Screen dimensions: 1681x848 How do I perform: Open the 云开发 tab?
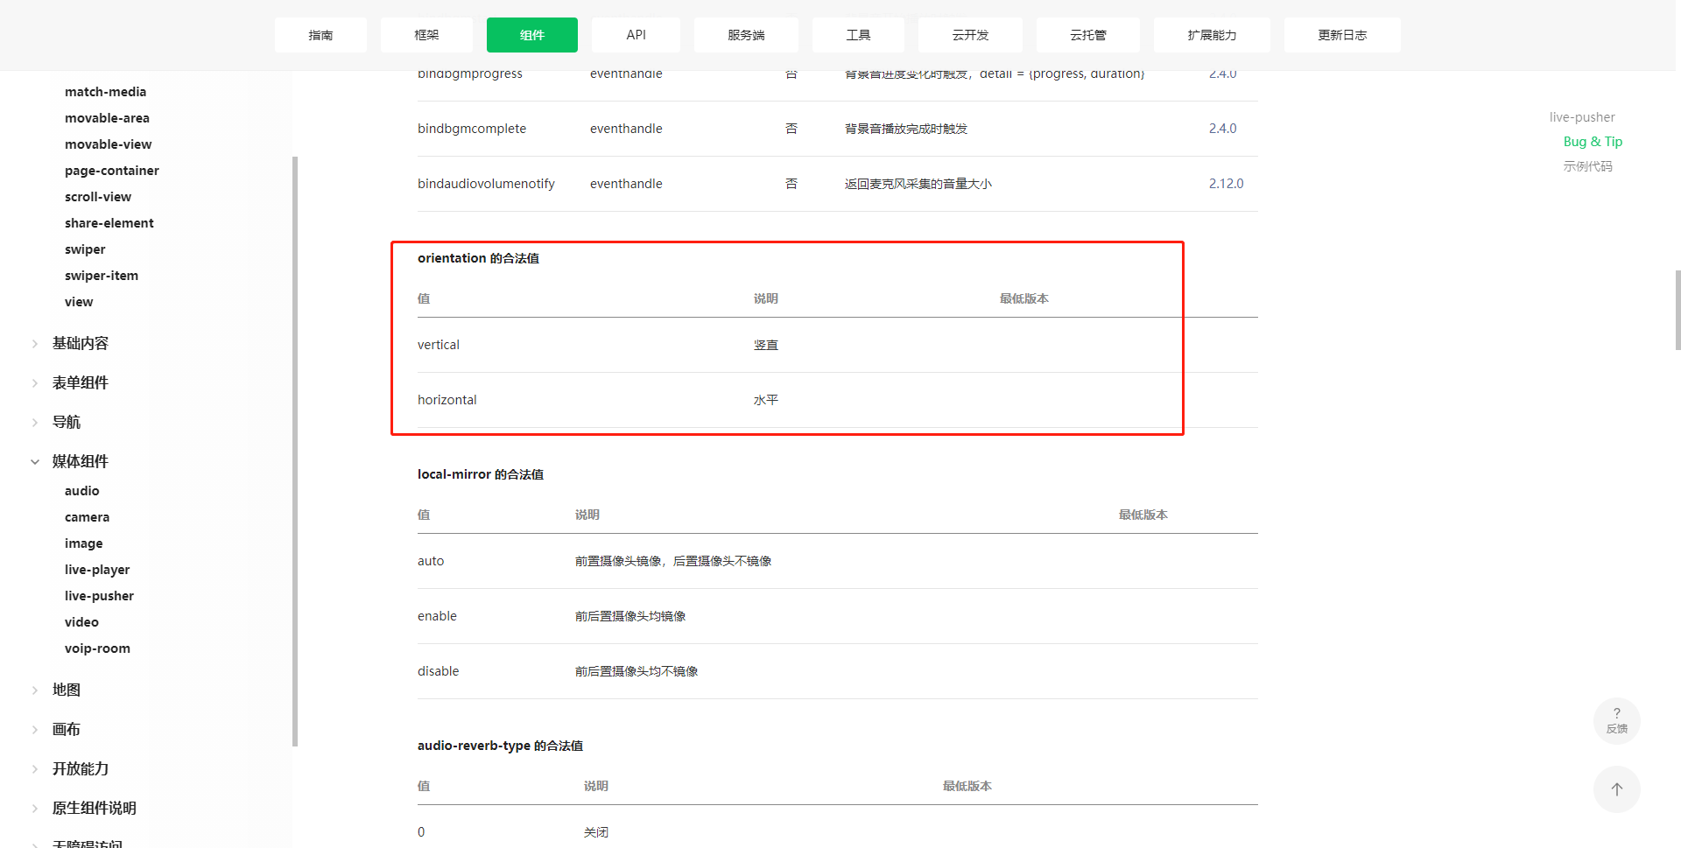click(970, 35)
